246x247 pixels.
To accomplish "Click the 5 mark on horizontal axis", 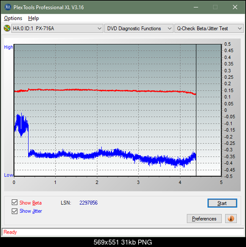I will click(221, 182).
